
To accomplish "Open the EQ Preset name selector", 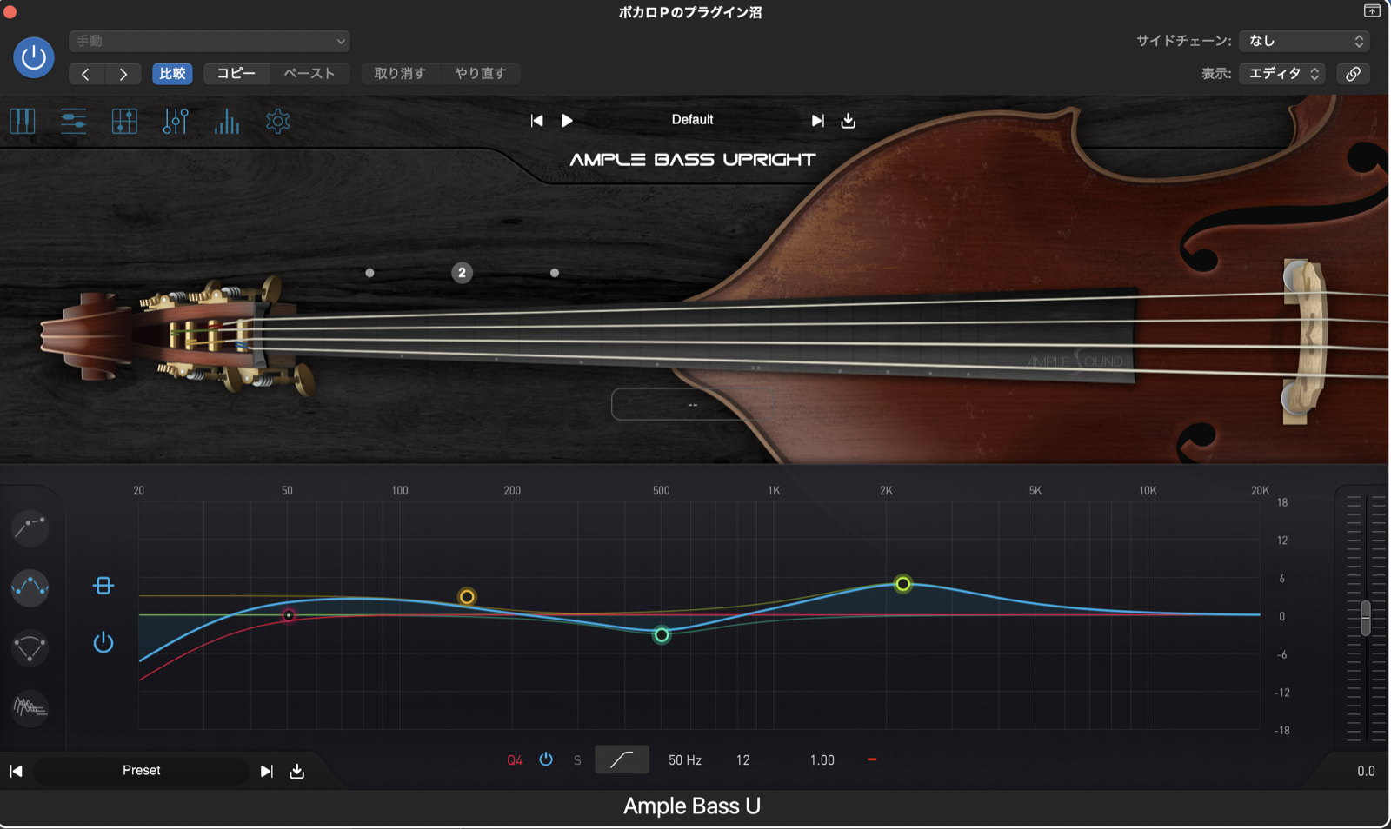I will coord(142,771).
